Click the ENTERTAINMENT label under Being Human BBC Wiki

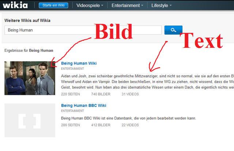[x=72, y=111]
